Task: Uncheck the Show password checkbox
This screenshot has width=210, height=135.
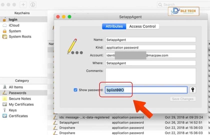Action: point(75,90)
